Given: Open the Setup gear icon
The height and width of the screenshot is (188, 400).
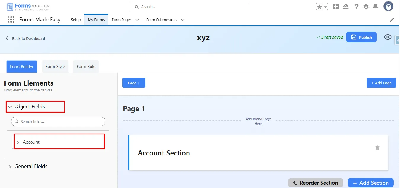Looking at the screenshot, I should click(x=366, y=7).
